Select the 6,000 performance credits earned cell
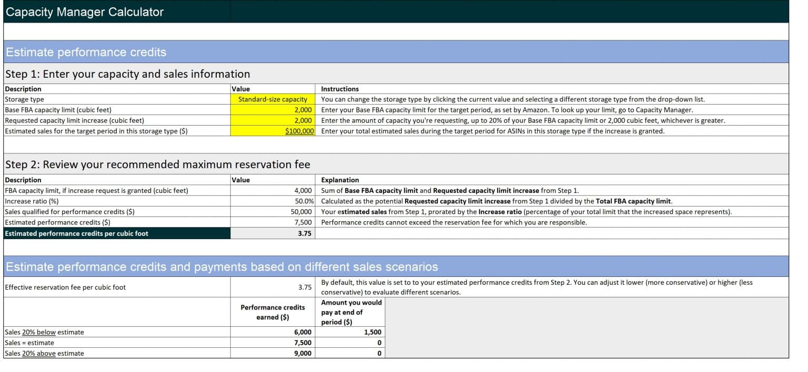This screenshot has width=808, height=372. click(272, 332)
